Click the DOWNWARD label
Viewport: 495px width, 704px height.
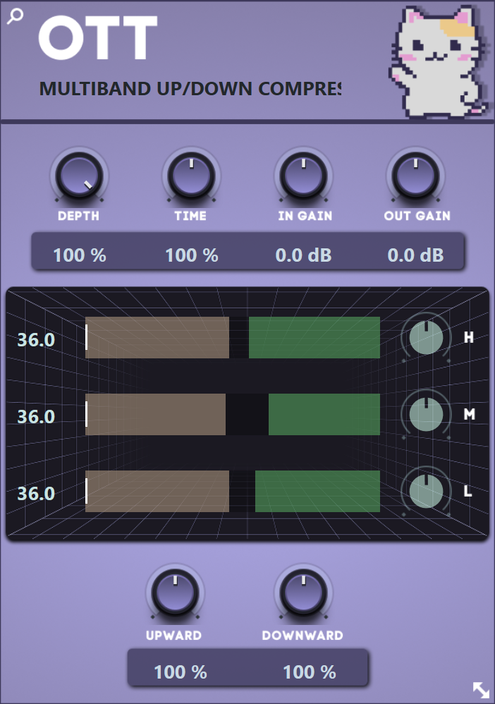pyautogui.click(x=302, y=636)
